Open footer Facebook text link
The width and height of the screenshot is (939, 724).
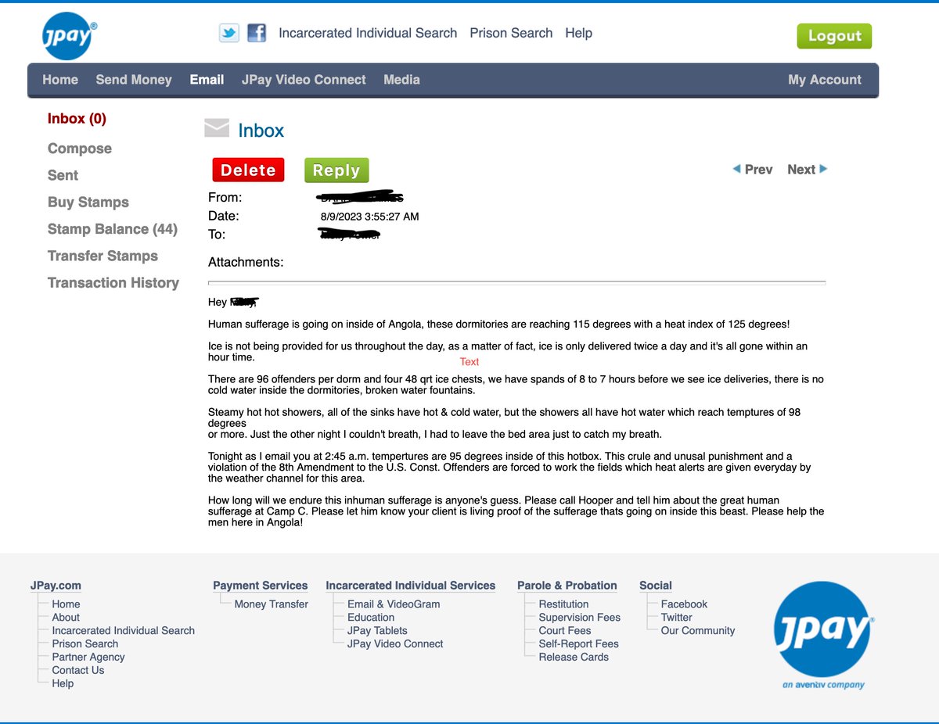[x=684, y=604]
